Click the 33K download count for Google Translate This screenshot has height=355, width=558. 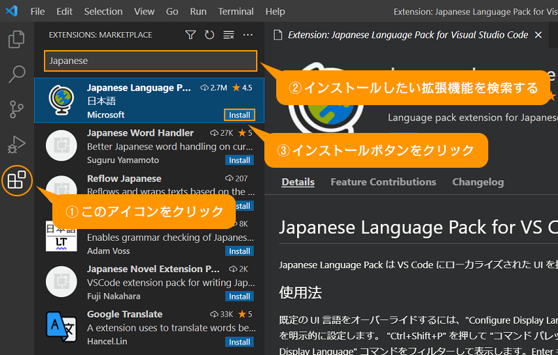tap(221, 314)
